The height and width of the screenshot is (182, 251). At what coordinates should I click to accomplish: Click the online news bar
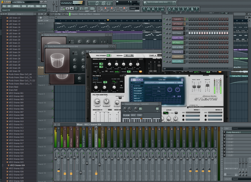tap(159, 3)
